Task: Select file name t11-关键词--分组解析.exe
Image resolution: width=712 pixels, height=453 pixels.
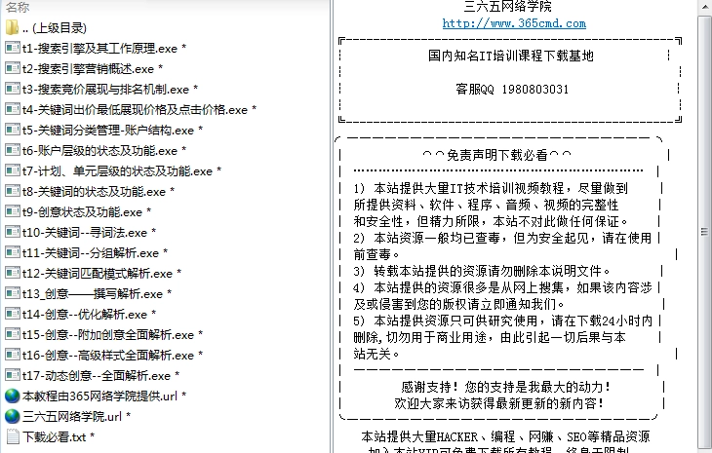Action: pos(91,253)
